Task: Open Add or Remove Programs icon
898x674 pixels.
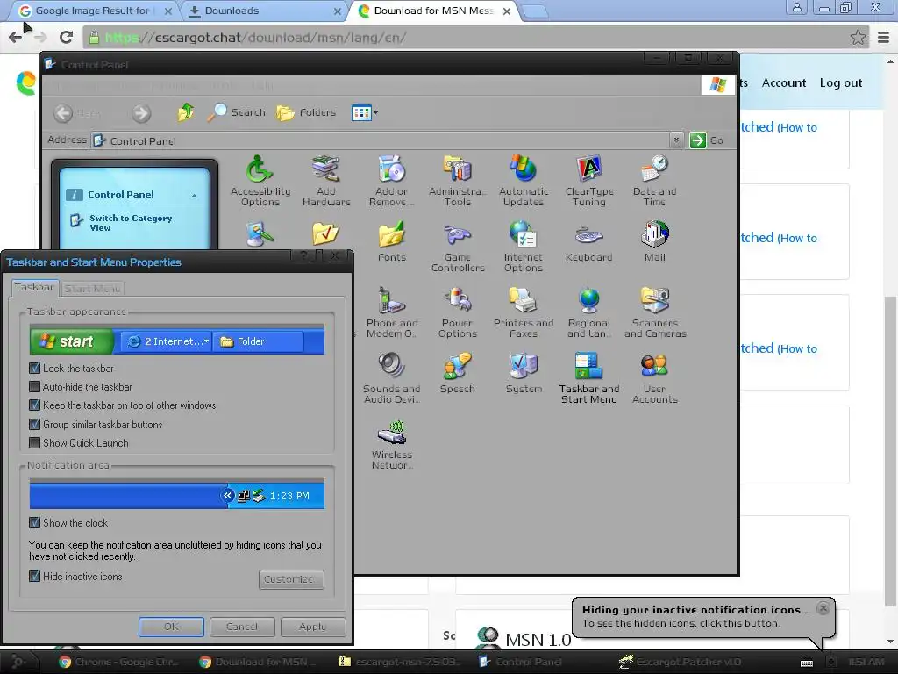Action: pyautogui.click(x=392, y=181)
